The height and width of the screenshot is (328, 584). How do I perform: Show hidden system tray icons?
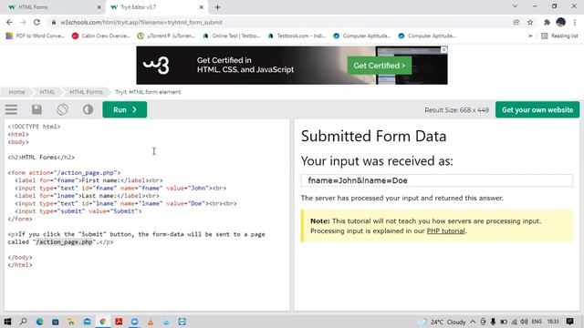(473, 322)
